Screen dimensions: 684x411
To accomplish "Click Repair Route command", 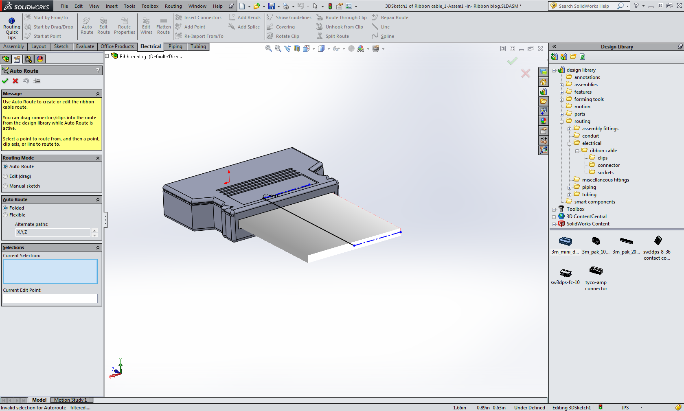I will tap(390, 17).
